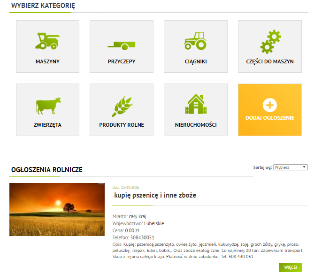Click the MASZYNY category label
This screenshot has width=314, height=275.
47,61
